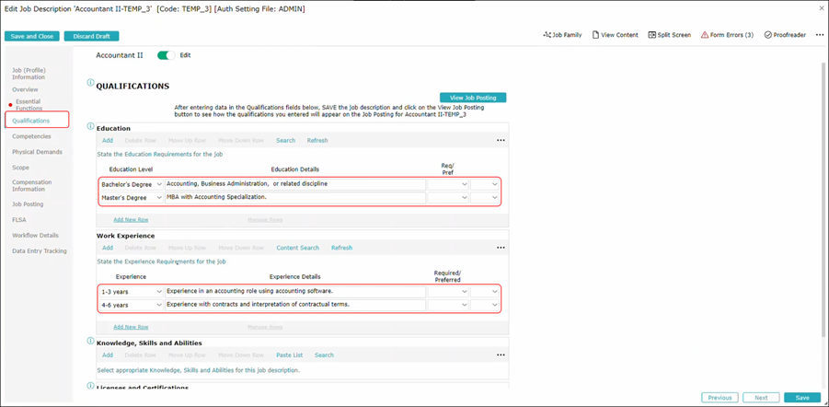Click Add New Row under Education
The image size is (829, 407).
[x=131, y=219]
